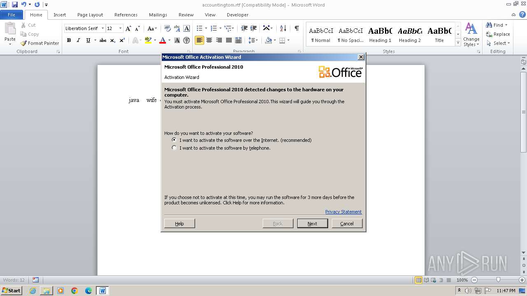Click Cancel in Activation Wizard
The height and width of the screenshot is (296, 527).
point(347,223)
